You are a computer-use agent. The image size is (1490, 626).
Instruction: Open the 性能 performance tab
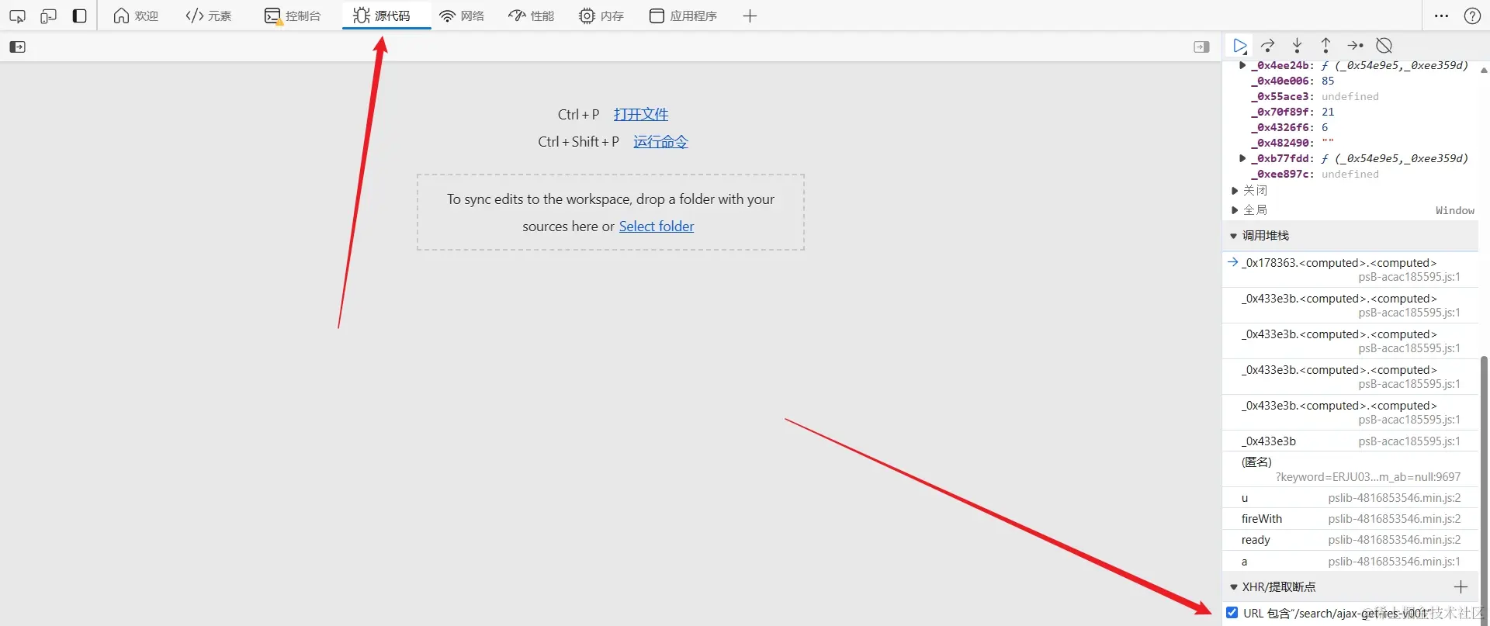point(532,16)
